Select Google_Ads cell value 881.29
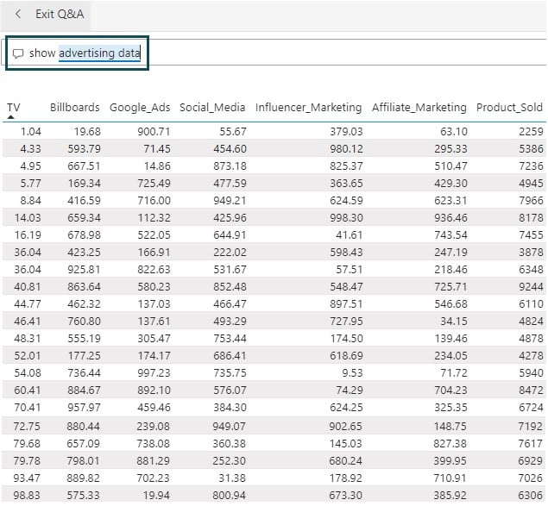The width and height of the screenshot is (548, 506). [153, 461]
